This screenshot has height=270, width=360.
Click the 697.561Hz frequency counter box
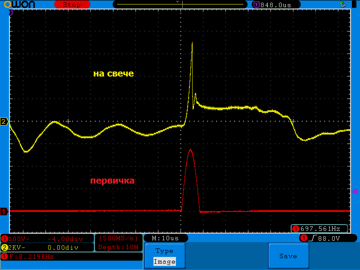click(319, 229)
